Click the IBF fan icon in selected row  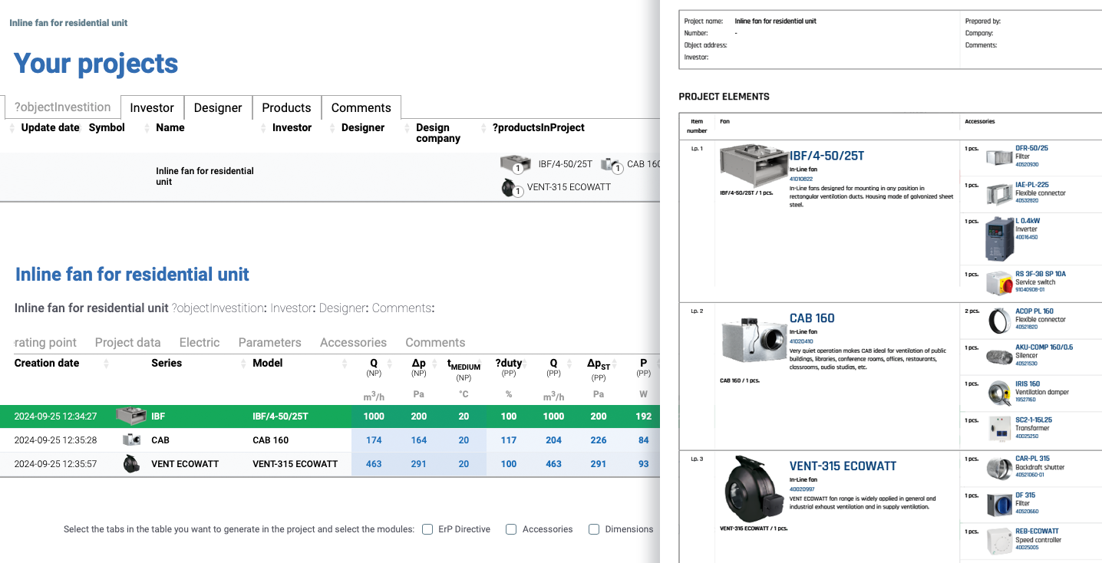click(131, 416)
